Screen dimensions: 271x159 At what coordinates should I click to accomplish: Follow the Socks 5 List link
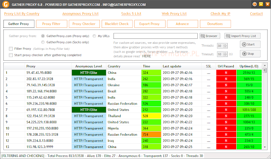(131, 13)
